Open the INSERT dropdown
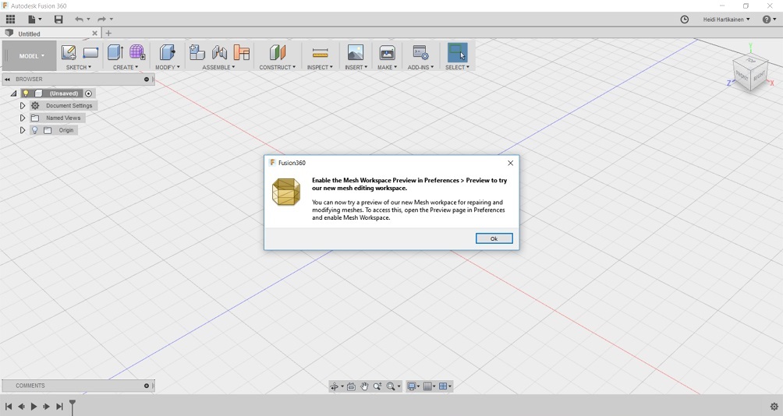Image resolution: width=783 pixels, height=416 pixels. [x=356, y=67]
